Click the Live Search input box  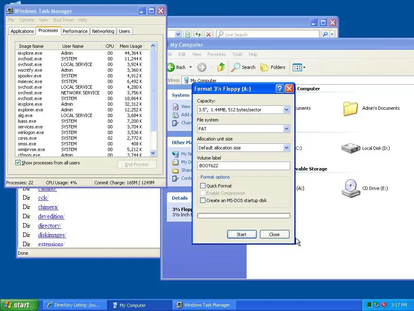coord(268,34)
